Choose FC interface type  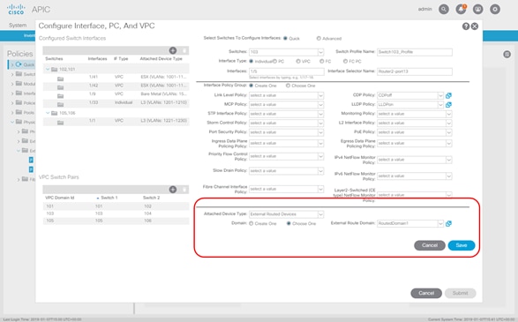point(322,61)
